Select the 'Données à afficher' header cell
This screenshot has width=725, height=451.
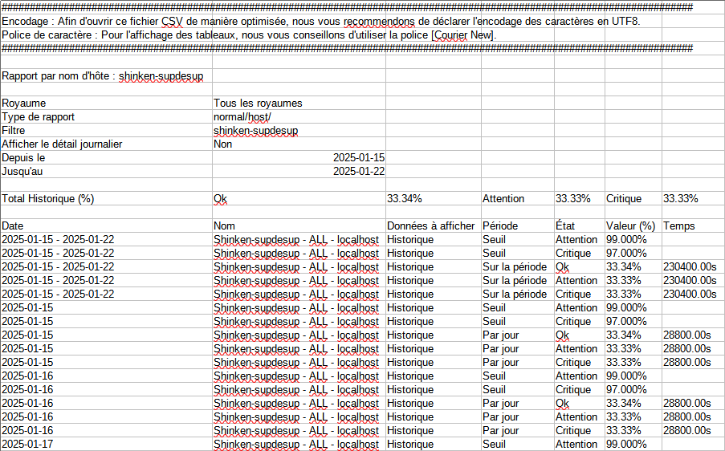(x=430, y=226)
